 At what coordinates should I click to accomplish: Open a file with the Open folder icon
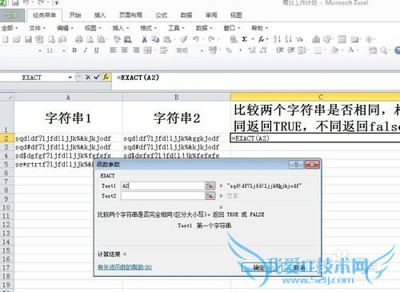(x=17, y=39)
